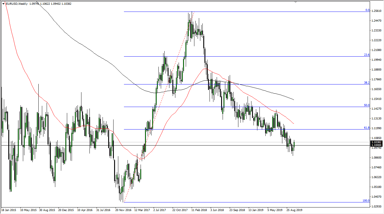Click the 1.08600 price axis label
The height and width of the screenshot is (214, 384).
point(377,158)
